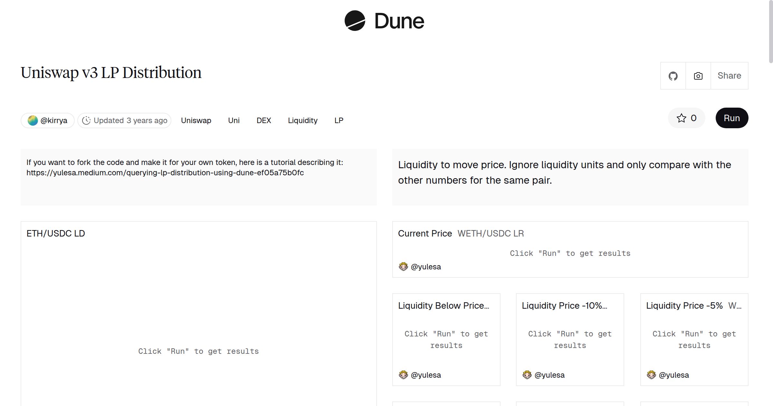Image resolution: width=773 pixels, height=406 pixels.
Task: Click the ETH/USDC LD chart area
Action: [199, 322]
